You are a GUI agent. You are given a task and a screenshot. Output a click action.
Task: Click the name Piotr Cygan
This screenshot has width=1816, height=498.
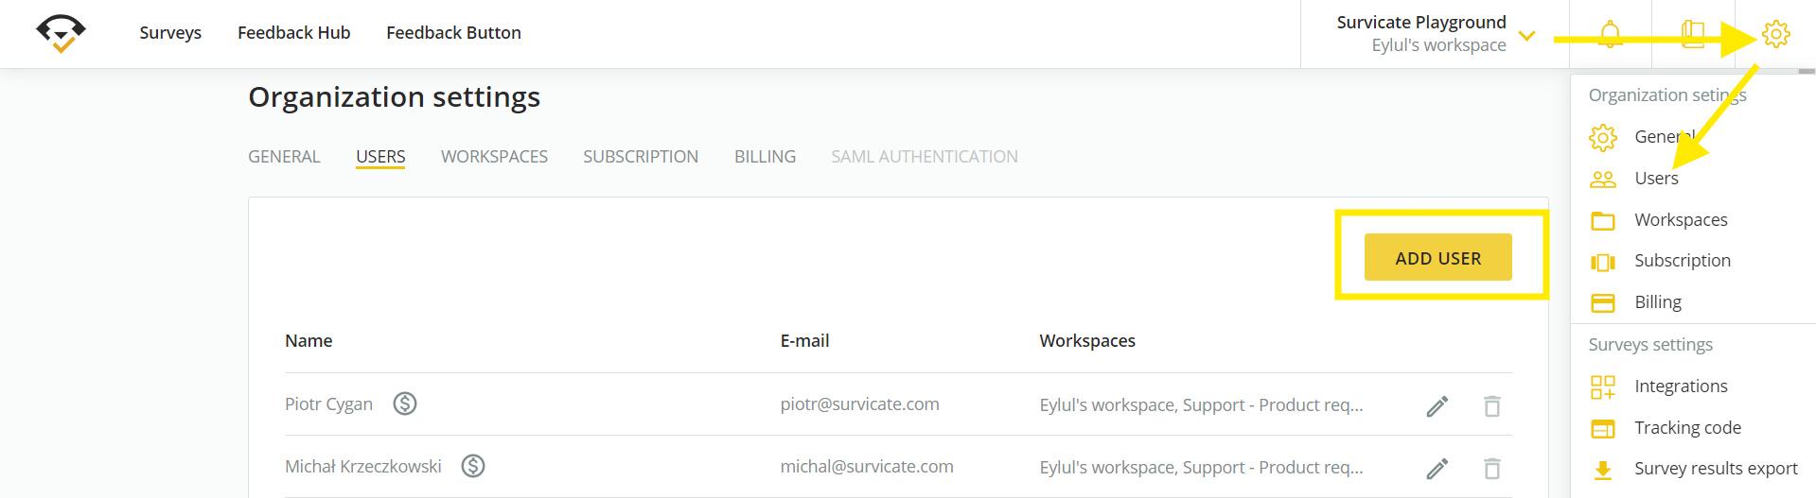(x=328, y=404)
